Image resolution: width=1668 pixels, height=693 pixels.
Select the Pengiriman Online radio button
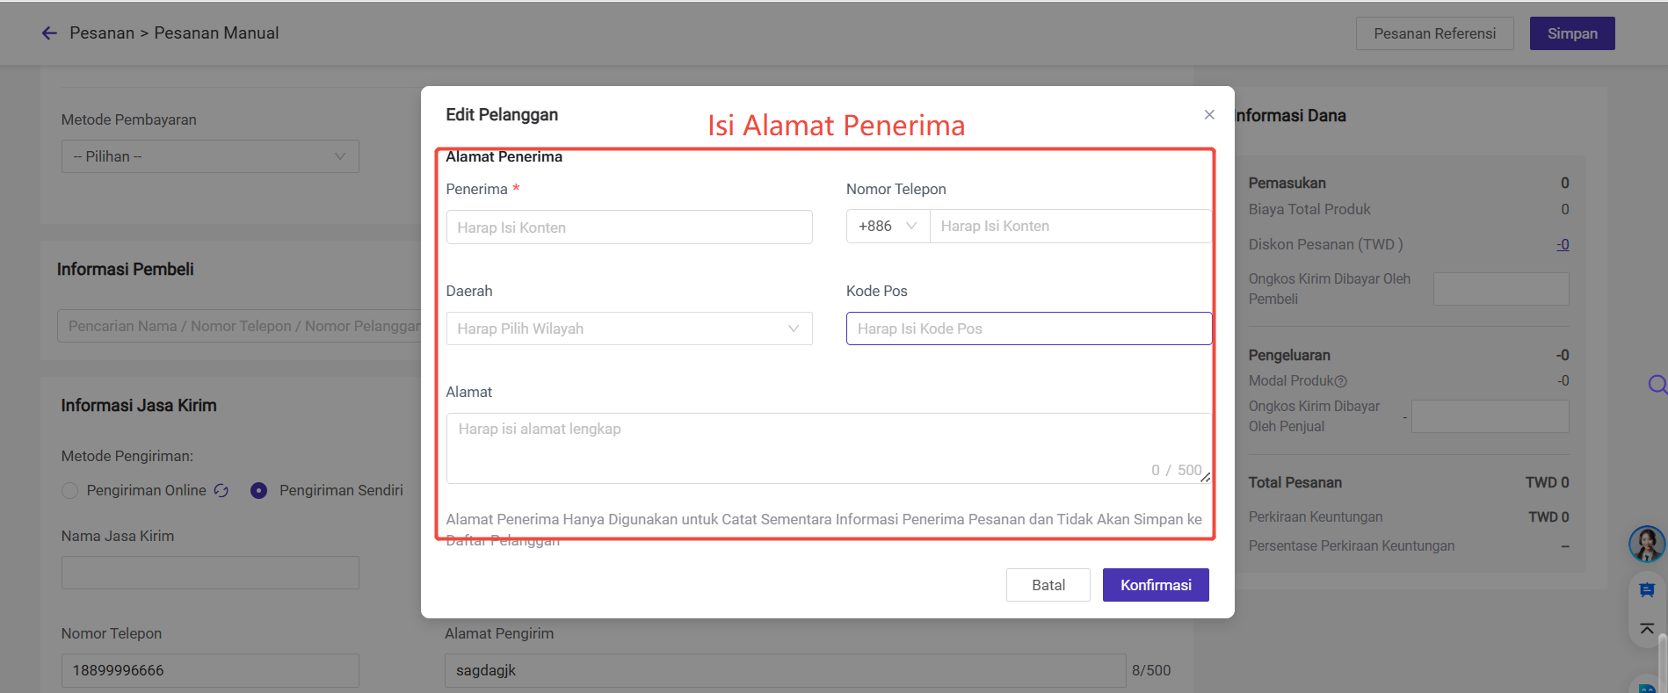(70, 491)
